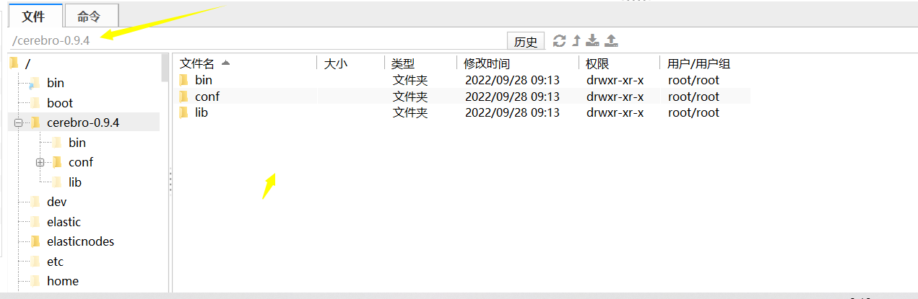Click the bin folder icon in file list

pyautogui.click(x=183, y=80)
